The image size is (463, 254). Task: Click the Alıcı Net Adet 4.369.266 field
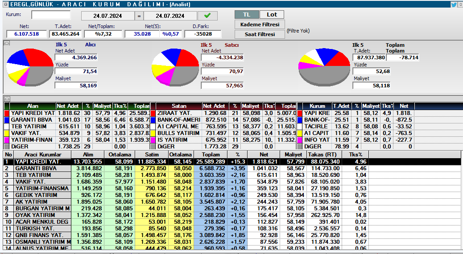76,57
